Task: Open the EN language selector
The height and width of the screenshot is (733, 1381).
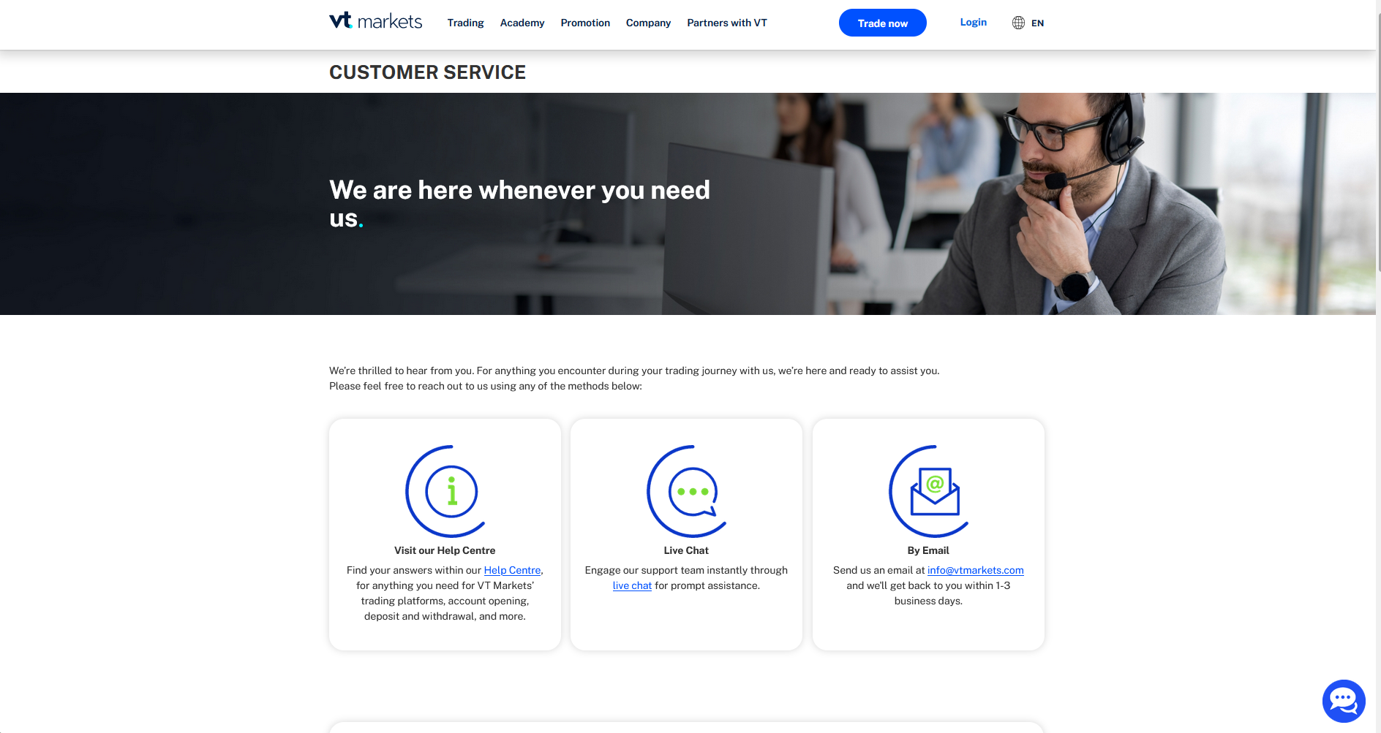Action: pyautogui.click(x=1037, y=23)
